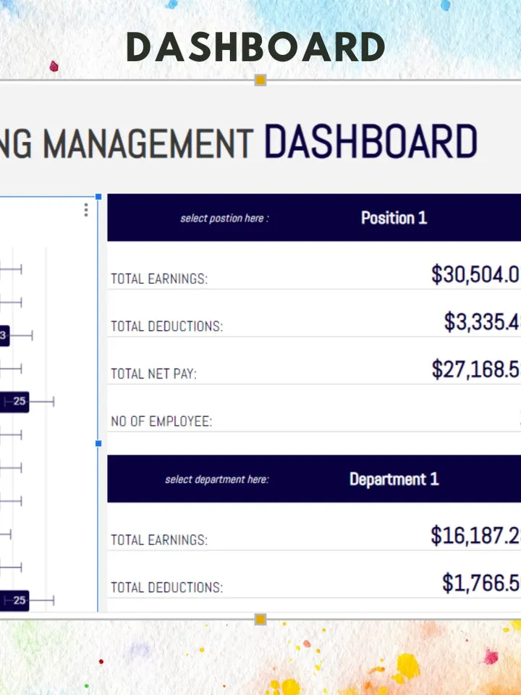521x695 pixels.
Task: Click the 'select postion here :' label
Action: coord(224,218)
